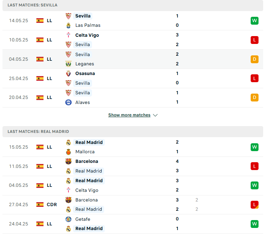This screenshot has height=239, width=266.
Task: Expand Show more matches
Action: click(x=129, y=115)
